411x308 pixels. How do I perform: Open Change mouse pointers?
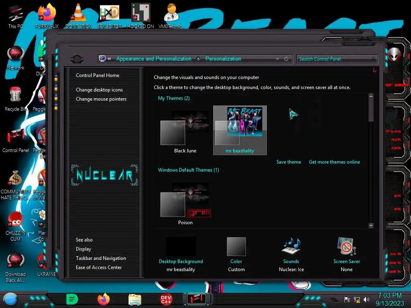coord(101,99)
